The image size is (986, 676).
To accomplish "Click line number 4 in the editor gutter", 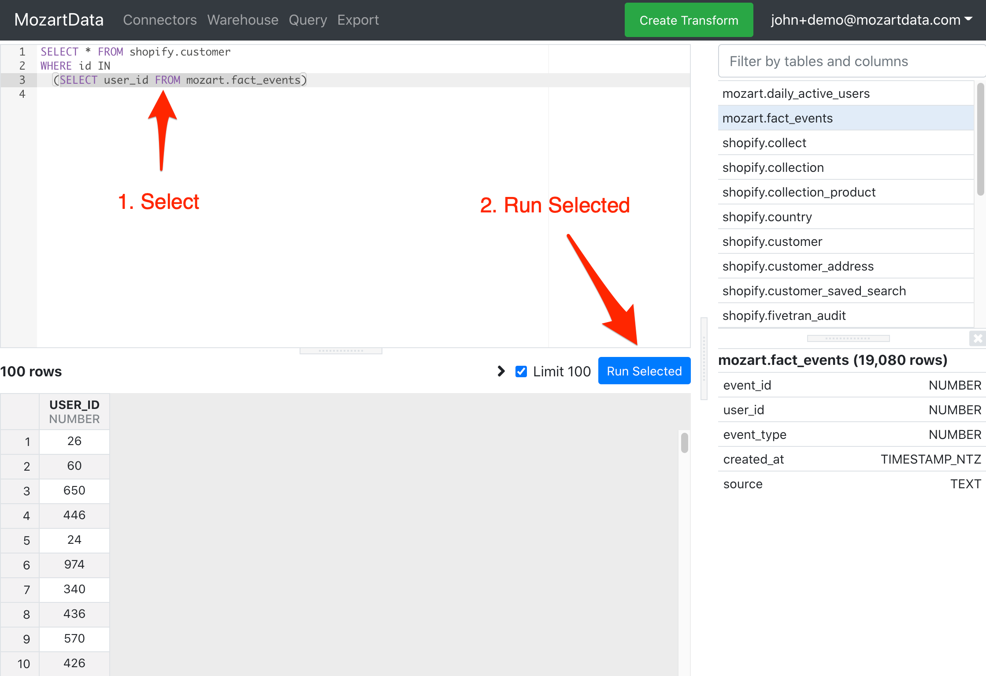I will click(x=22, y=94).
